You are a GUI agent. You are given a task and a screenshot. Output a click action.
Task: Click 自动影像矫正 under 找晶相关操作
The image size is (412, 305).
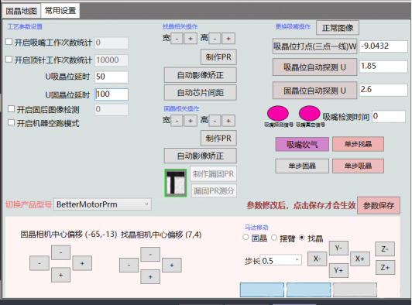tap(201, 75)
